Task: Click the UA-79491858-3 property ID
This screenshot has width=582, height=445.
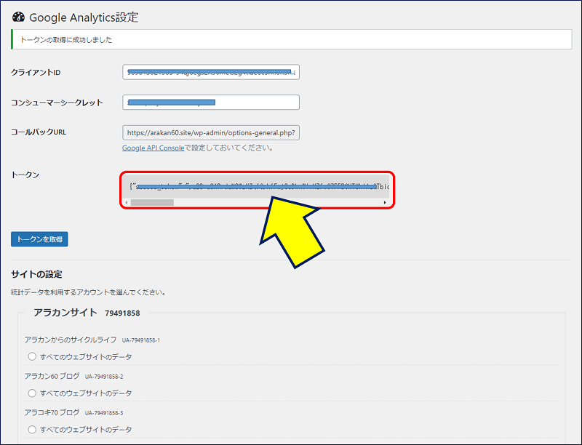Action: tap(104, 413)
